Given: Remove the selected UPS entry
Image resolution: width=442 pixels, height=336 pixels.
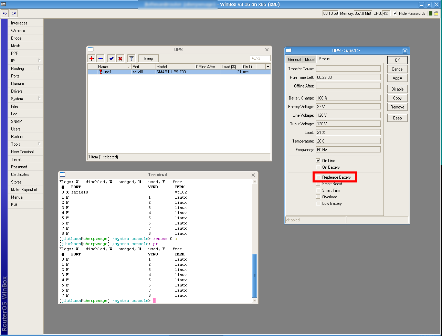Looking at the screenshot, I should click(101, 59).
